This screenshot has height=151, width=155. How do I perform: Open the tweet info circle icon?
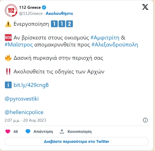tap(145, 120)
